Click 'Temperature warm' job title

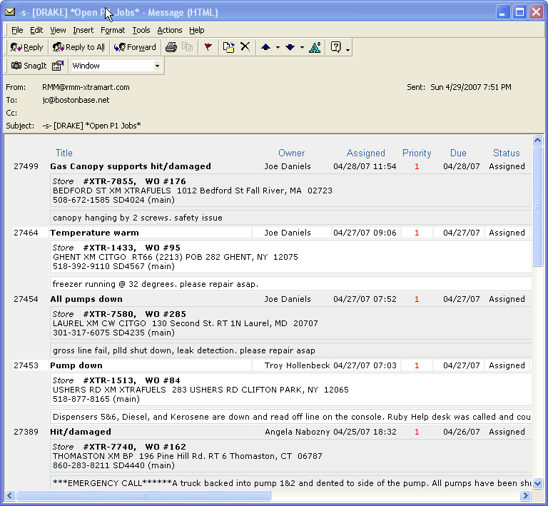[x=94, y=233]
